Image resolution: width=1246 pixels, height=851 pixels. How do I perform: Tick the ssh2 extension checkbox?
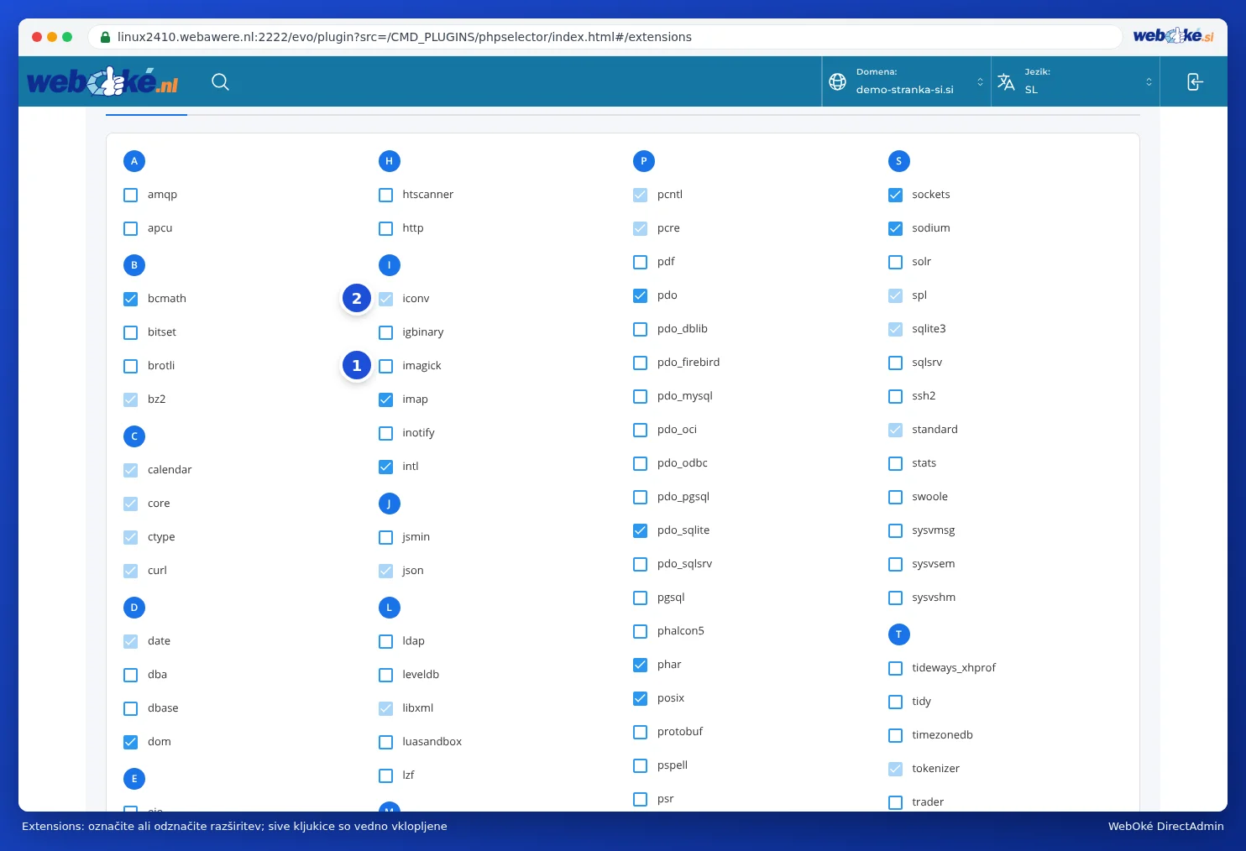[895, 396]
